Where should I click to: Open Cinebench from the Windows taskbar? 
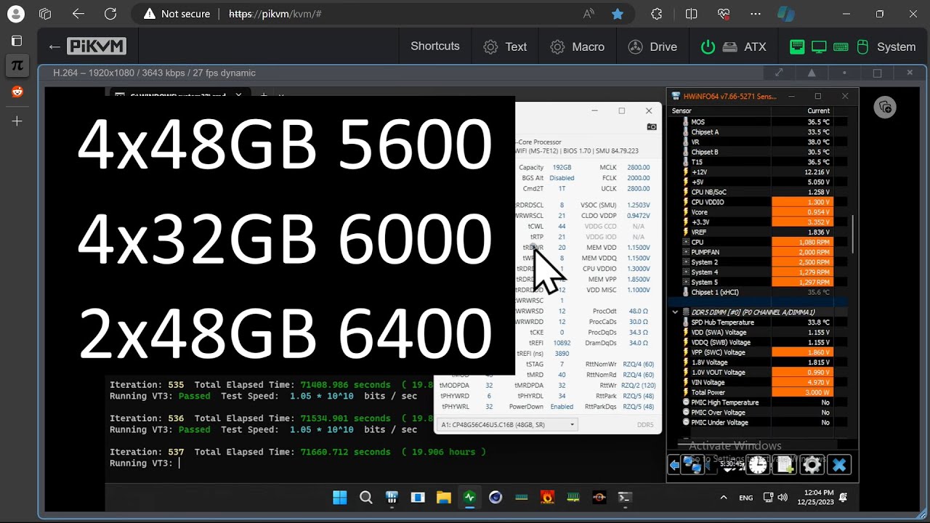pyautogui.click(x=496, y=498)
